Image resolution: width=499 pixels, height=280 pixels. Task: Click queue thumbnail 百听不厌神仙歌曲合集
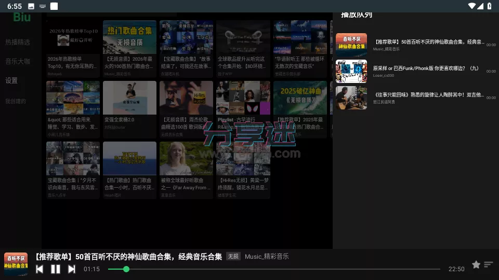(351, 45)
